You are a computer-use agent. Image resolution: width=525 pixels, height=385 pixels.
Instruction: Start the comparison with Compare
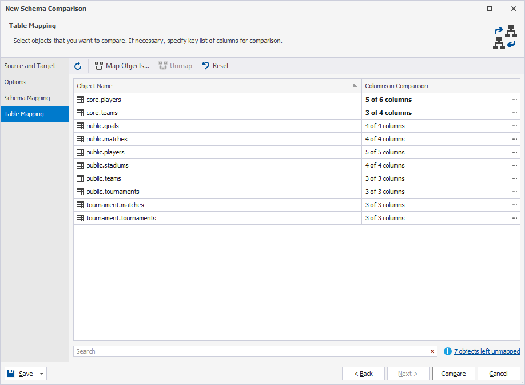(454, 374)
